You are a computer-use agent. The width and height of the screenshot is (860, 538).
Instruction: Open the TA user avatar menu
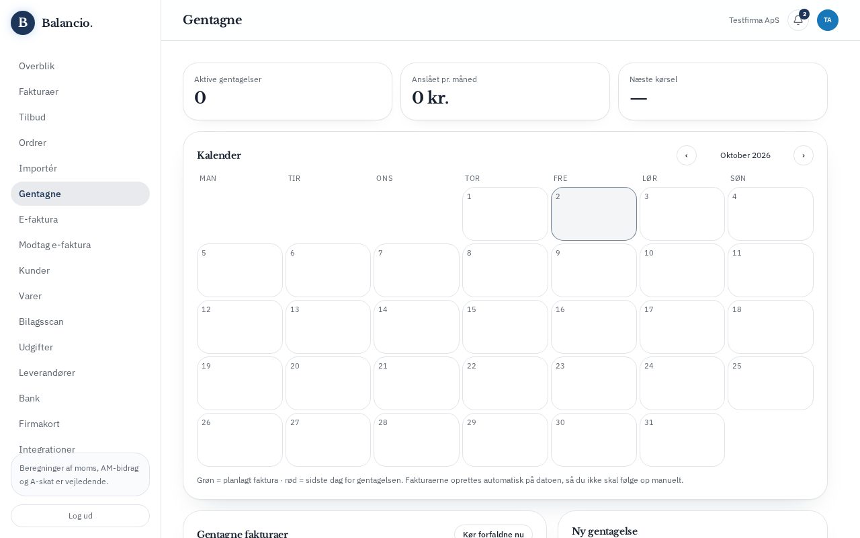pyautogui.click(x=828, y=20)
